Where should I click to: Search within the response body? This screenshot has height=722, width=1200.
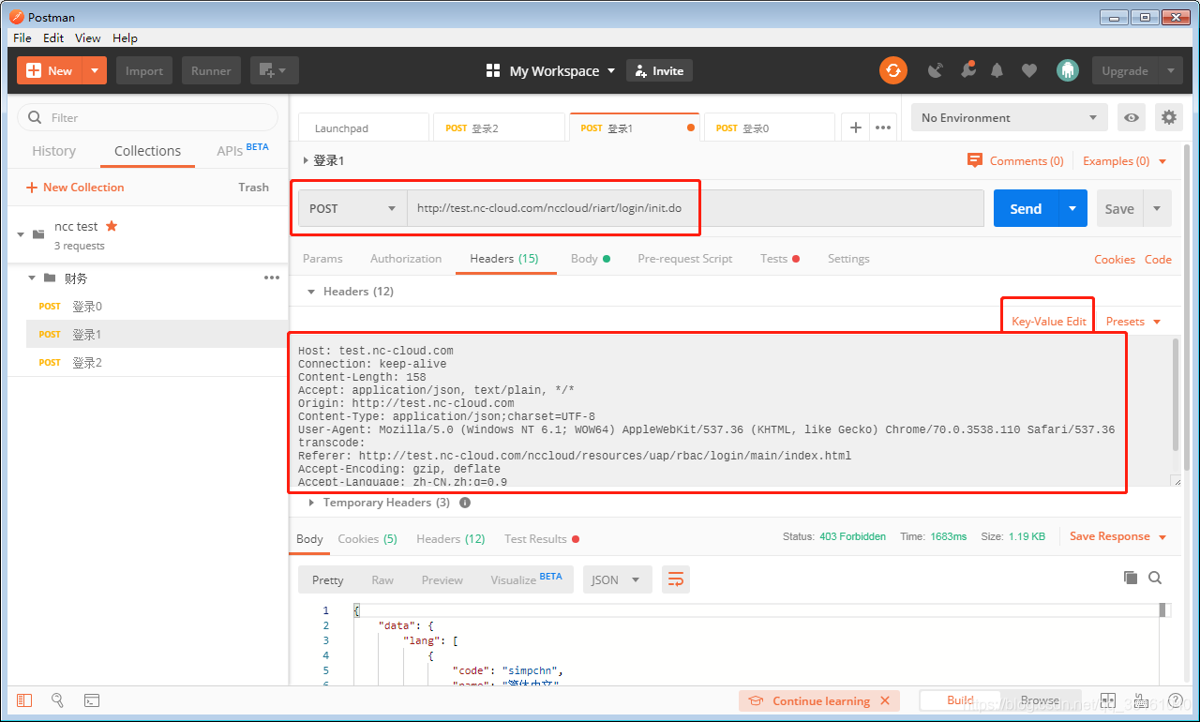tap(1155, 578)
